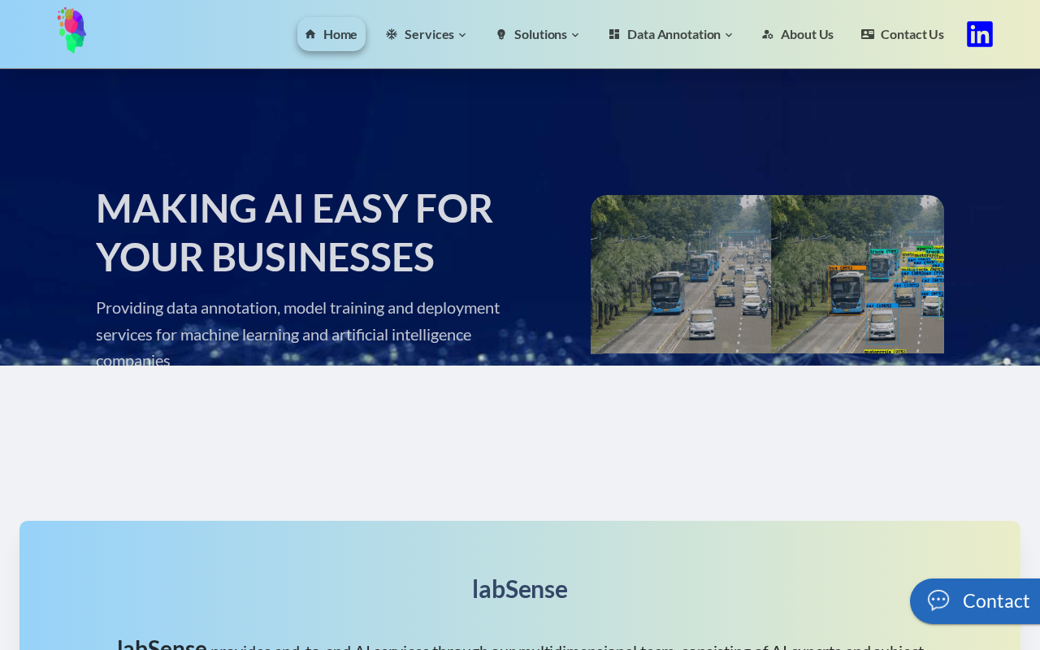The width and height of the screenshot is (1040, 650).
Task: Open the floating Contact button
Action: (x=975, y=601)
